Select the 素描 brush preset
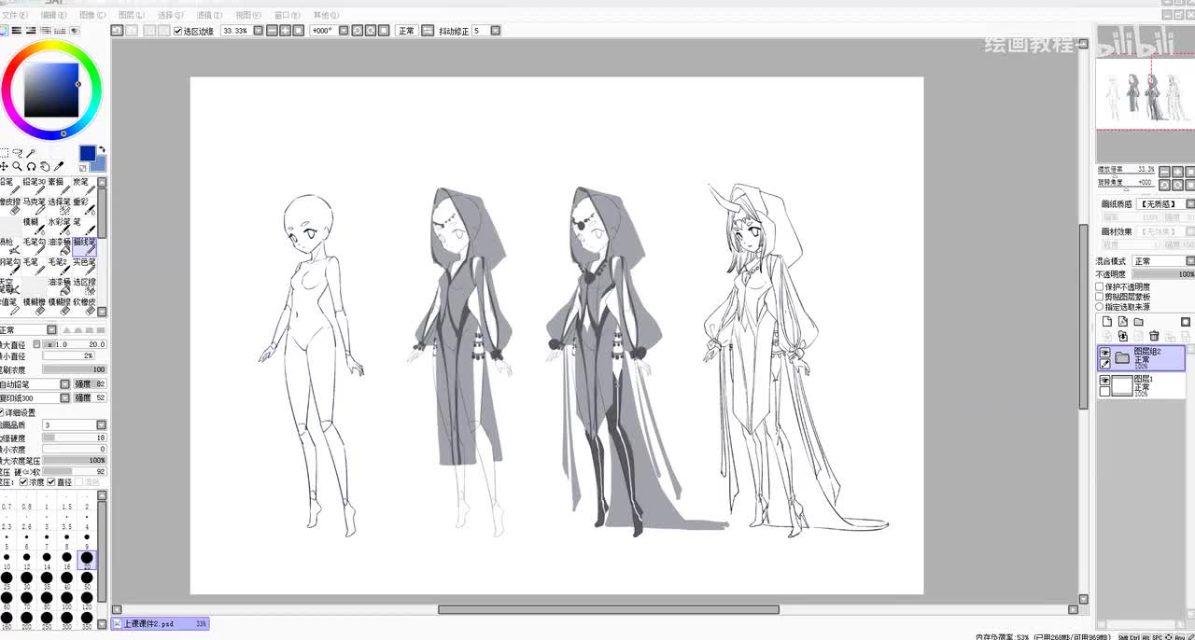The height and width of the screenshot is (640, 1195). point(60,187)
